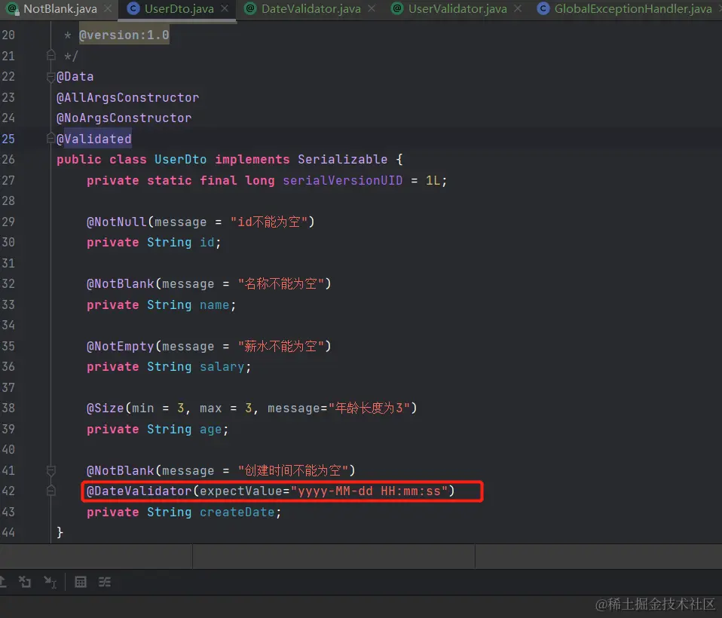Close the UserDto.java tab
The height and width of the screenshot is (618, 722).
[x=225, y=9]
